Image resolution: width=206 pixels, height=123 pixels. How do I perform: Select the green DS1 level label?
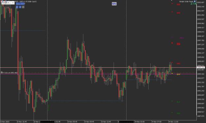click(178, 113)
